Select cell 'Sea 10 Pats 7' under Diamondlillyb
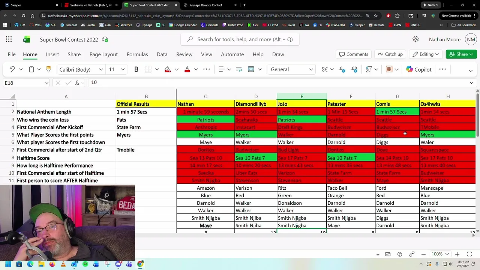The width and height of the screenshot is (480, 270). 256,158
